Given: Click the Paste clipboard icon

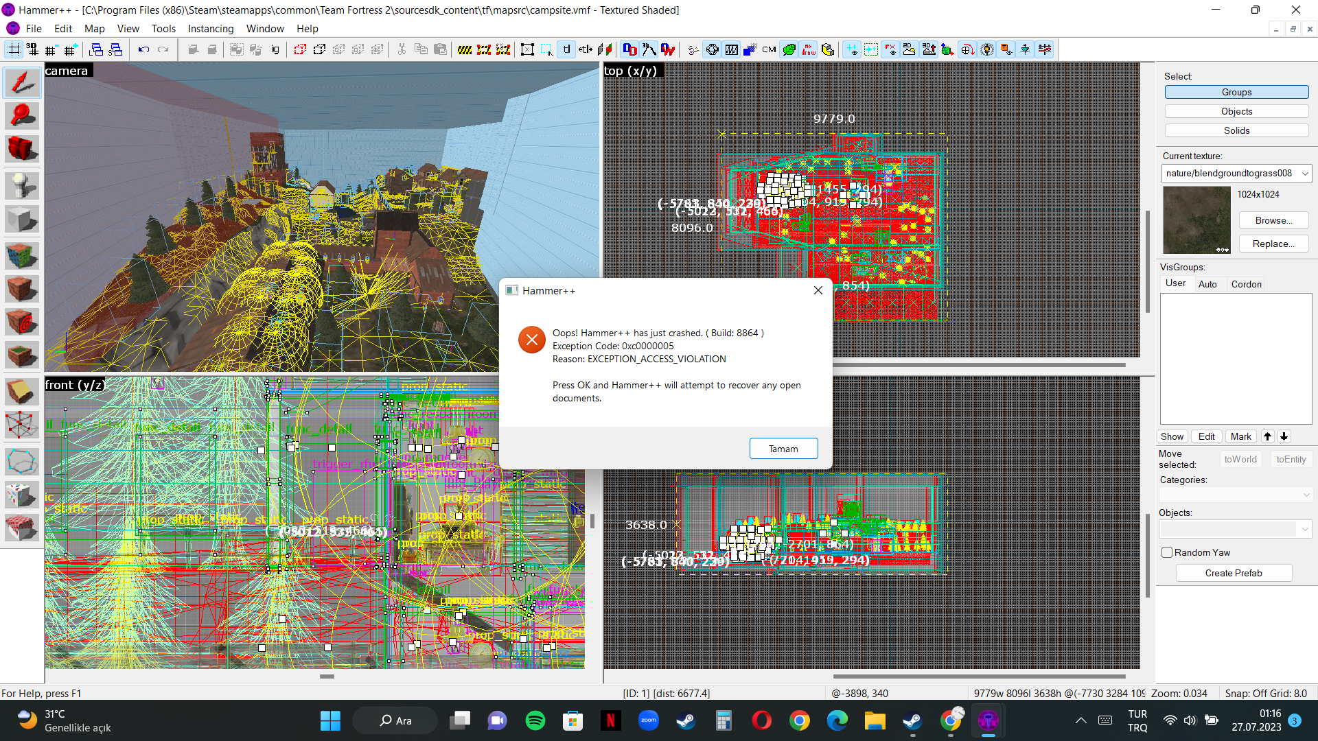Looking at the screenshot, I should (x=440, y=49).
